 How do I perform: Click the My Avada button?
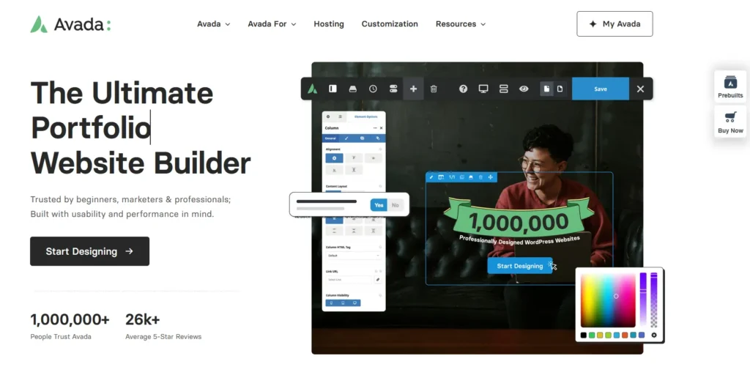click(x=615, y=24)
